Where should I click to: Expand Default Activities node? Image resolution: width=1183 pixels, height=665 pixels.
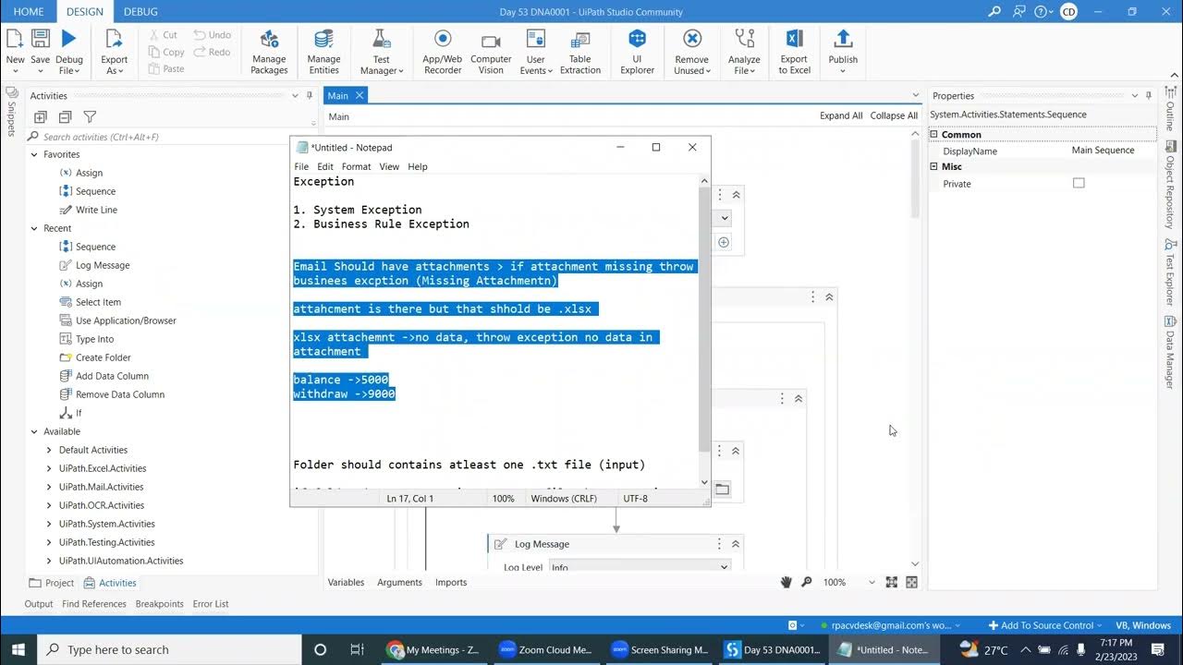(x=49, y=450)
